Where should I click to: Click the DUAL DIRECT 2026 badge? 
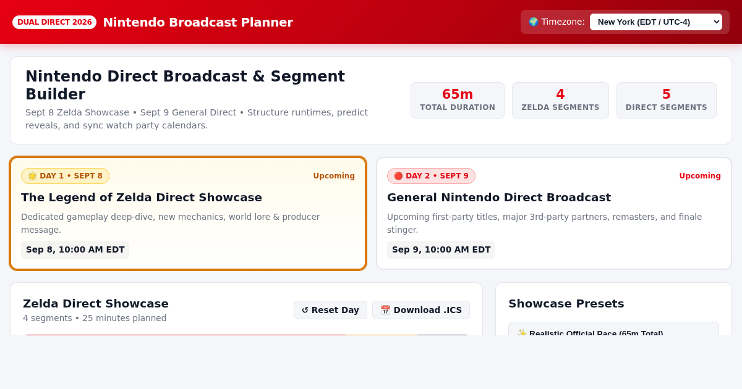tap(54, 22)
